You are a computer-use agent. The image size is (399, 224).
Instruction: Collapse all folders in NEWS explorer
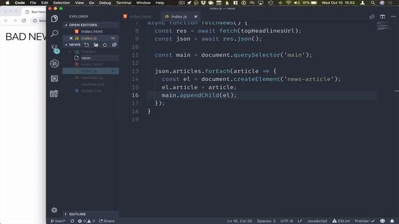[114, 45]
